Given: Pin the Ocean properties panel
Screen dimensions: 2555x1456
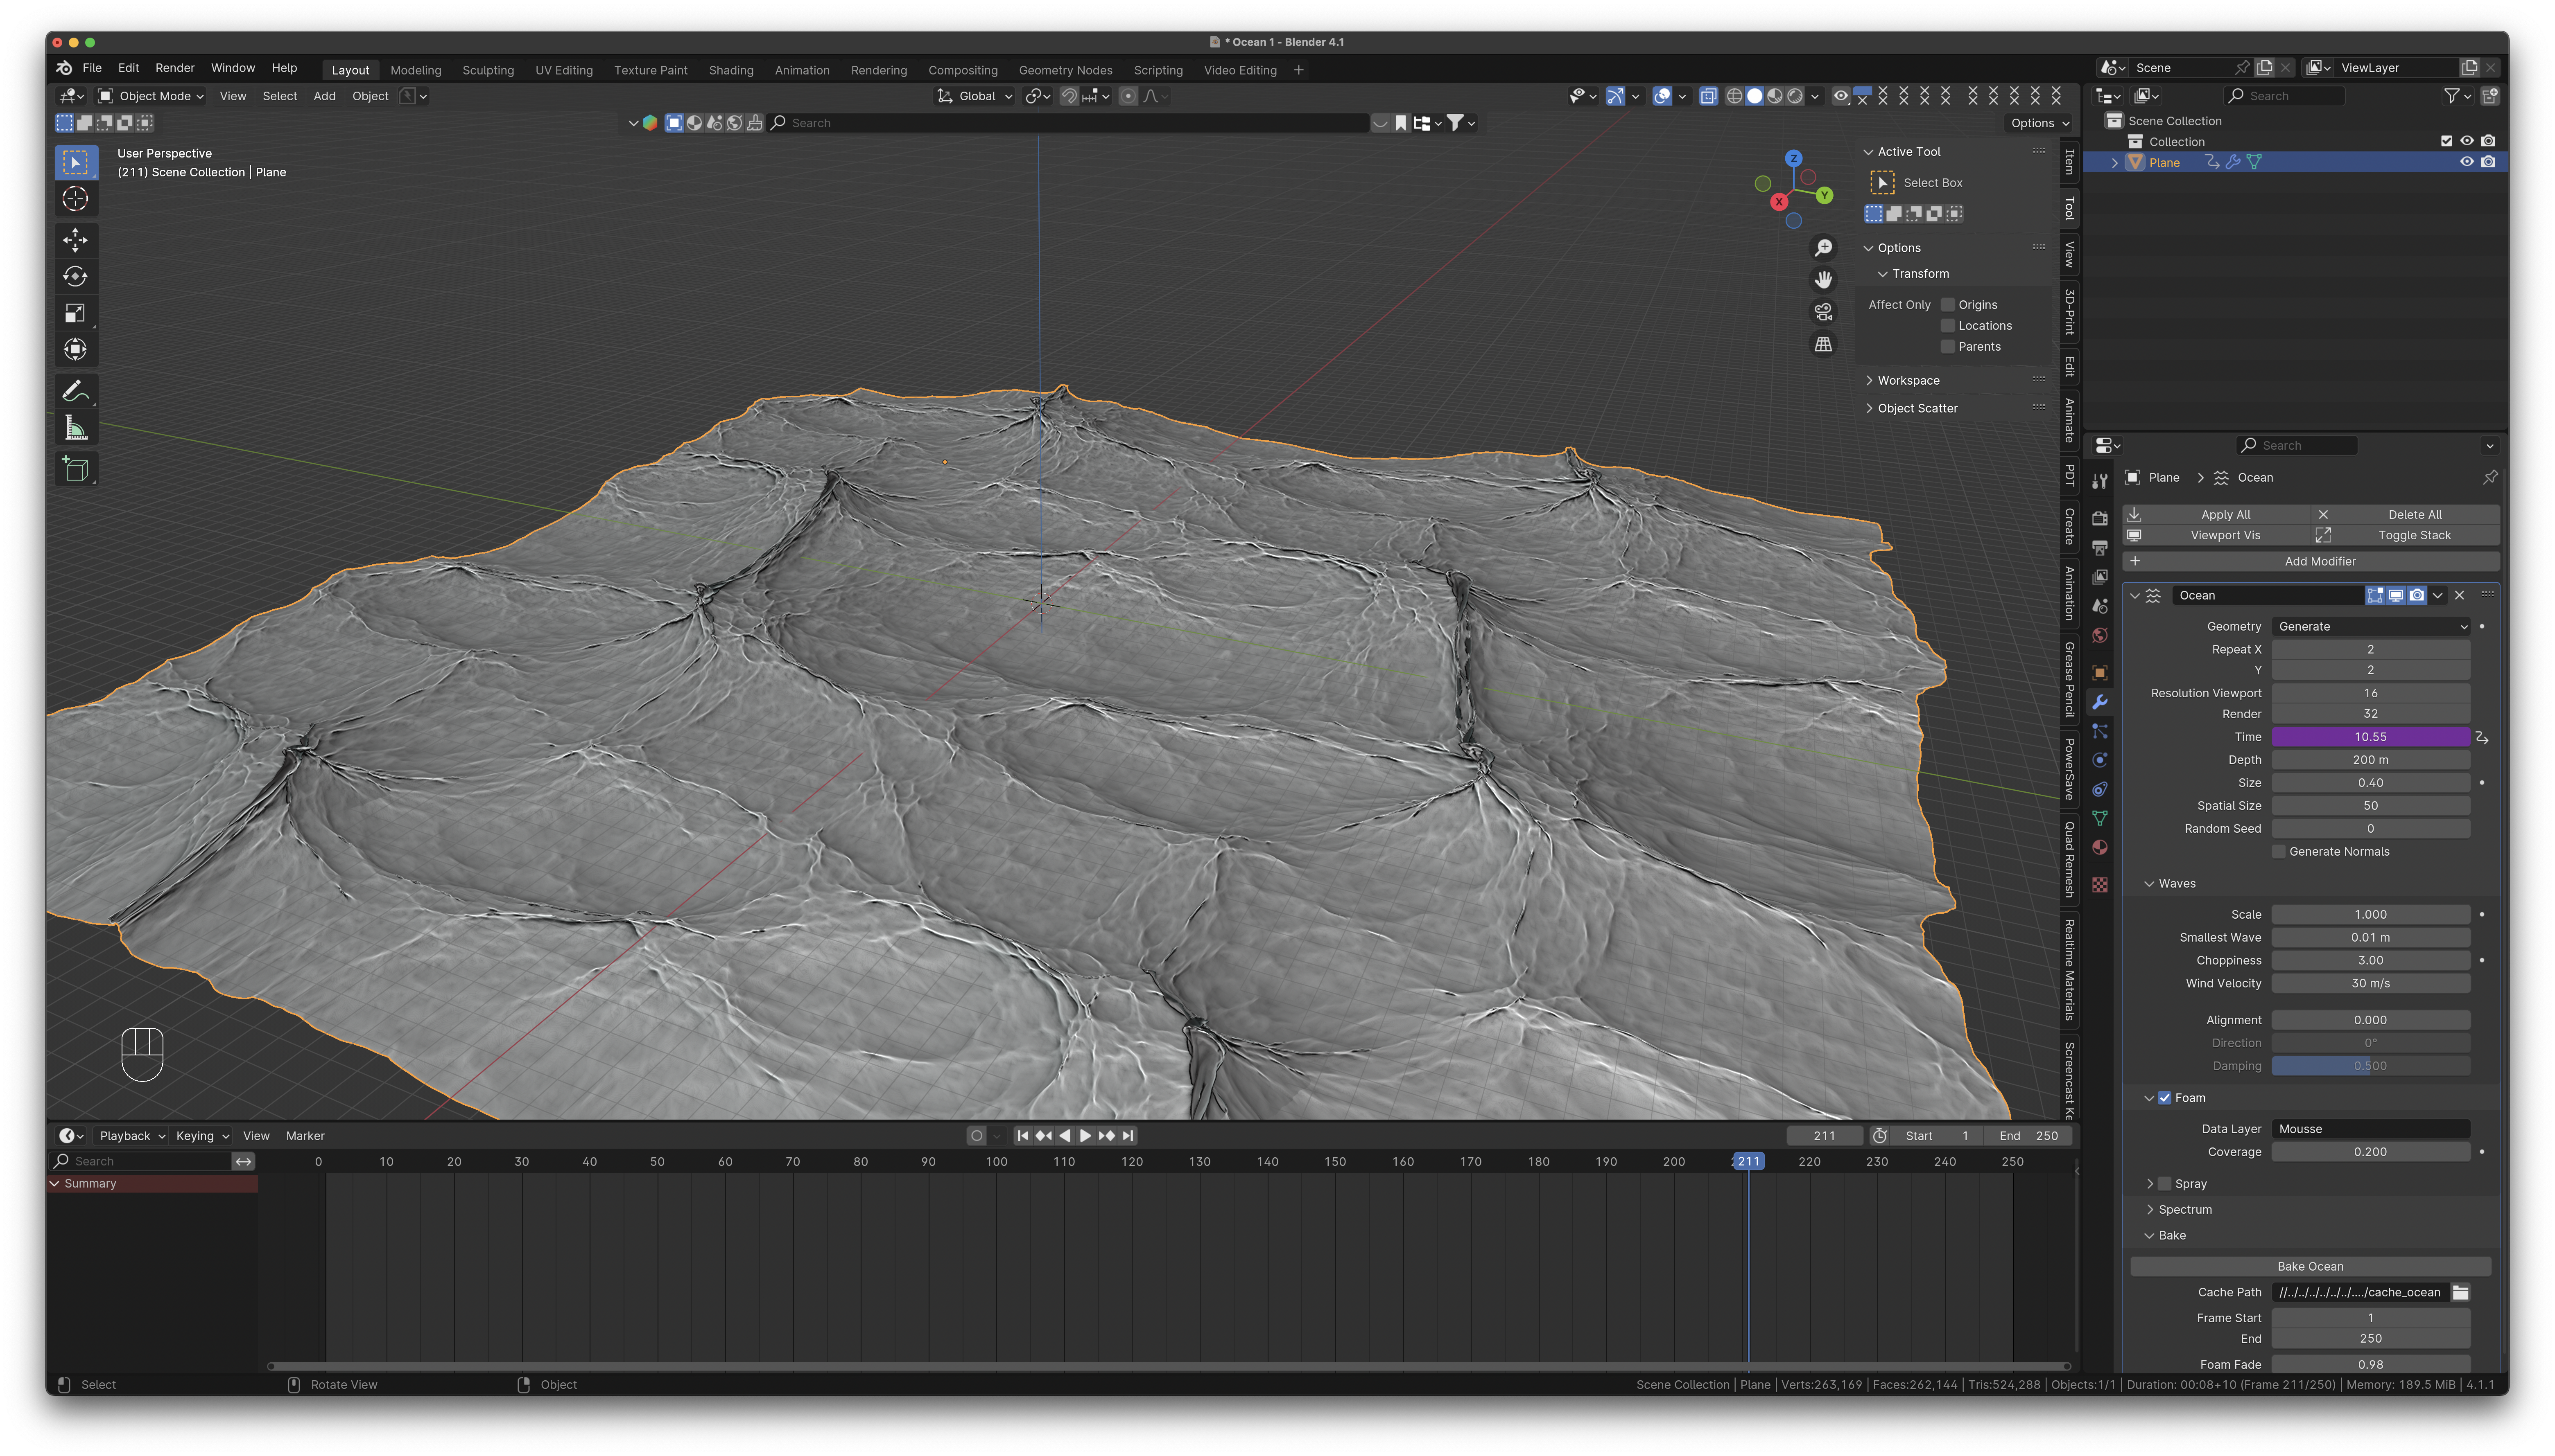Looking at the screenshot, I should (2490, 477).
